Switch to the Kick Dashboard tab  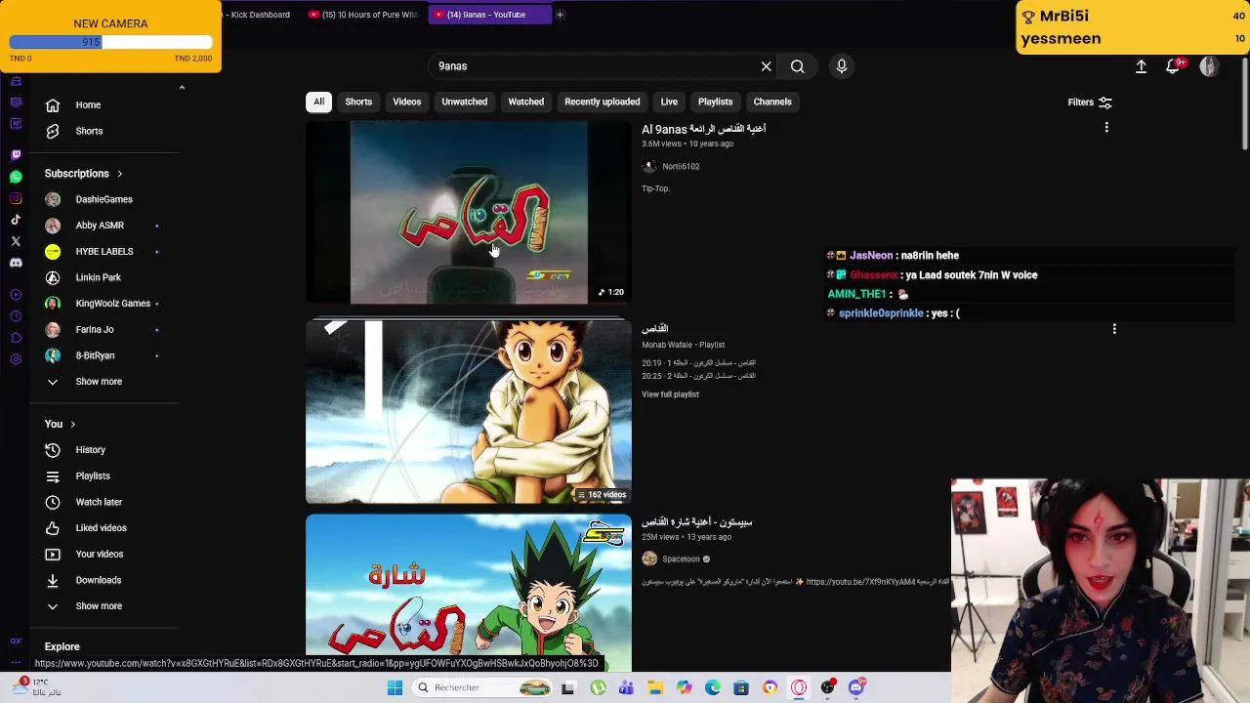click(x=256, y=15)
